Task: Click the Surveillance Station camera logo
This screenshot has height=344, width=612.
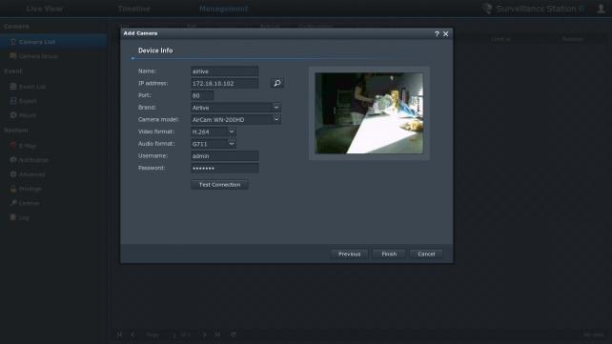Action: pyautogui.click(x=487, y=9)
